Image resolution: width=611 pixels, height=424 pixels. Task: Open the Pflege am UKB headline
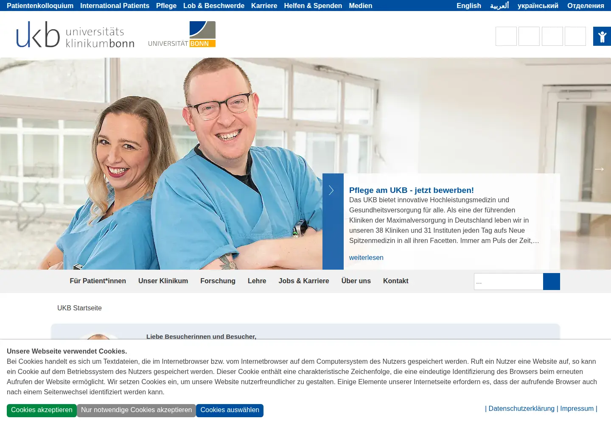pos(412,190)
